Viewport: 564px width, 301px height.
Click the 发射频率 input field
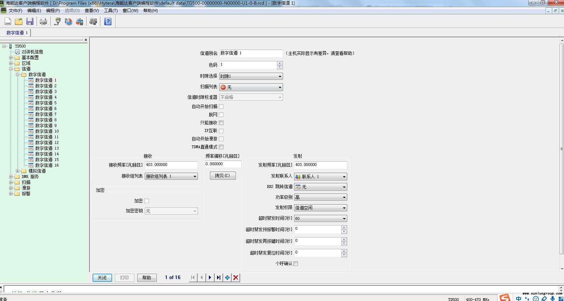point(321,165)
